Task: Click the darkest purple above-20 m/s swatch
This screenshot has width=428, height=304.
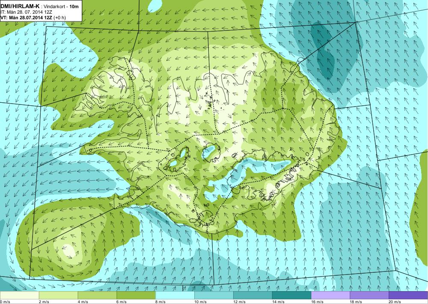Action: tap(408, 295)
